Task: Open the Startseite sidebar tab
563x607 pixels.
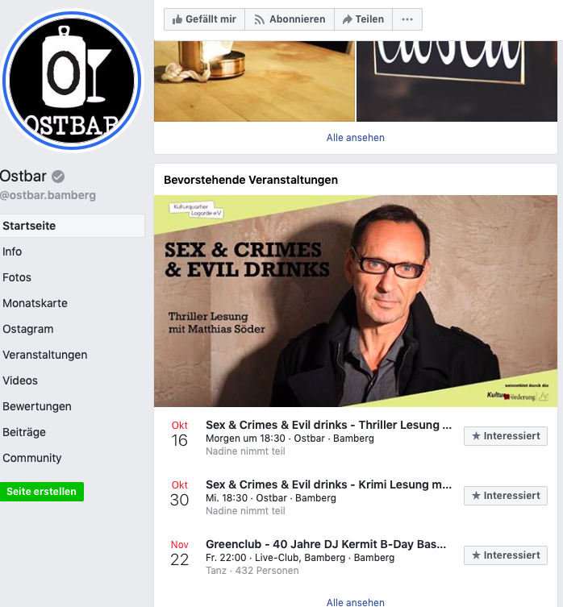Action: click(72, 226)
